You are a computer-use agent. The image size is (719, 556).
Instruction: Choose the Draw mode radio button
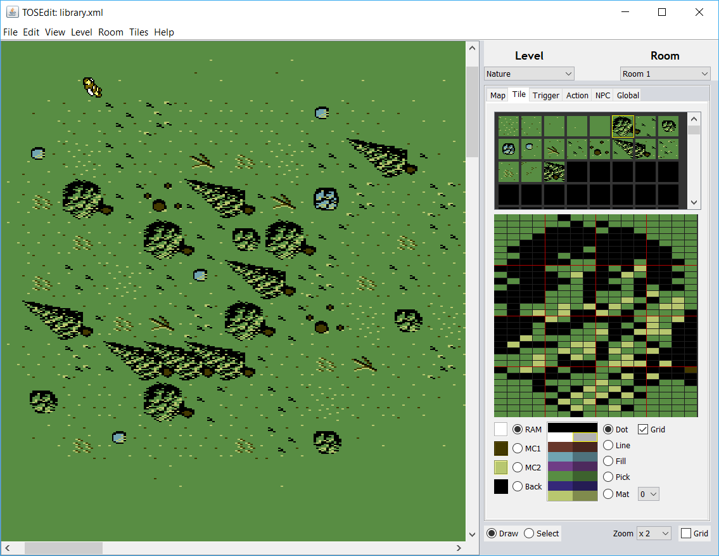[x=492, y=533]
